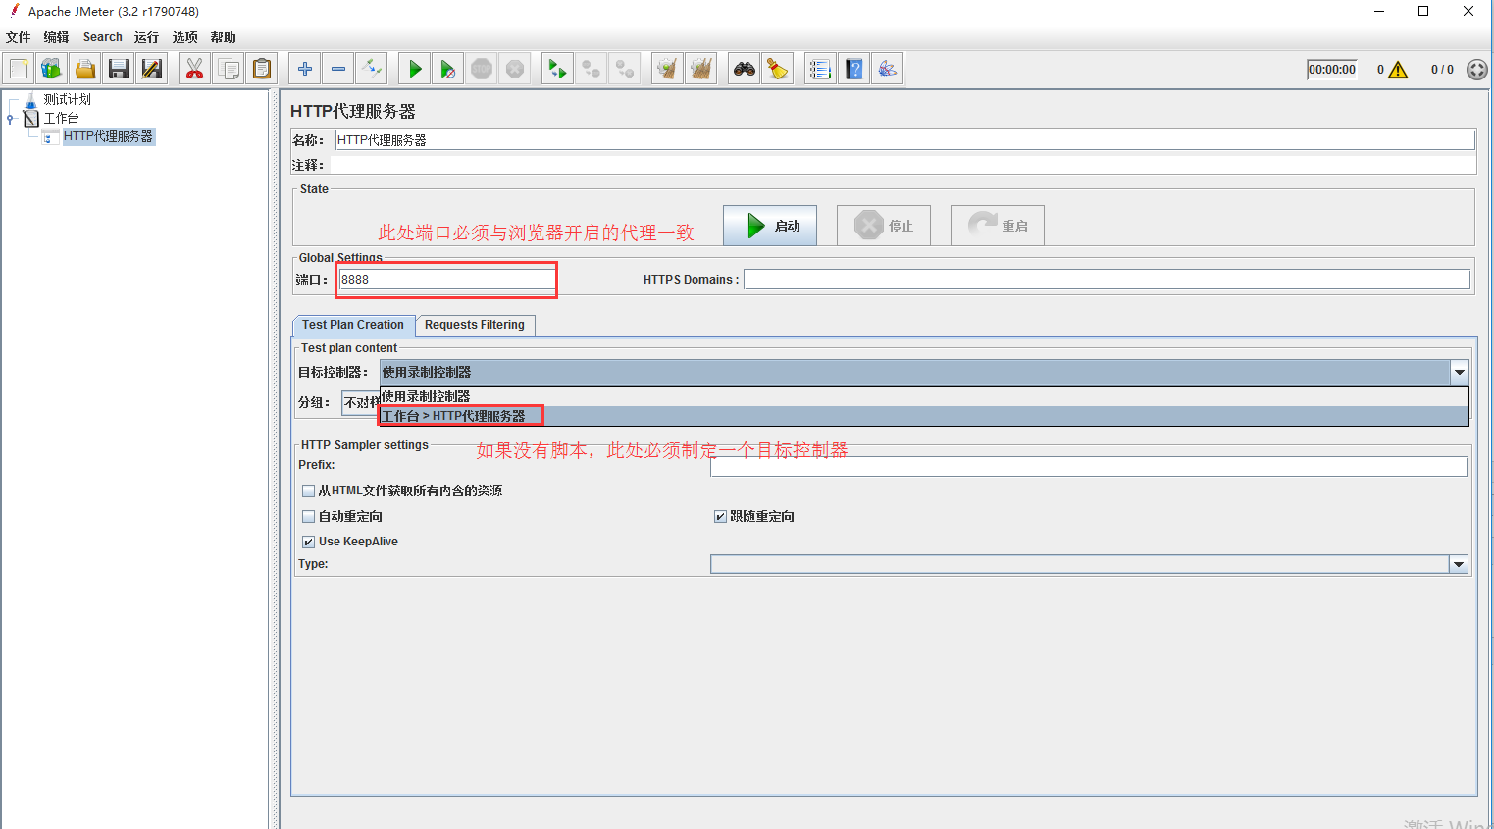Open the Search menu
This screenshot has width=1494, height=829.
click(102, 37)
